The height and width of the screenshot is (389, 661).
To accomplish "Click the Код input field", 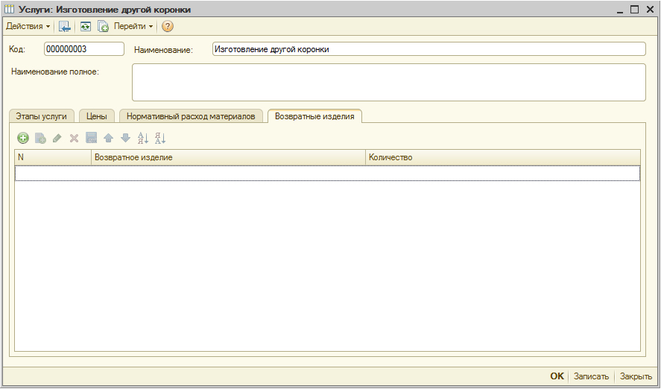I will tap(83, 49).
